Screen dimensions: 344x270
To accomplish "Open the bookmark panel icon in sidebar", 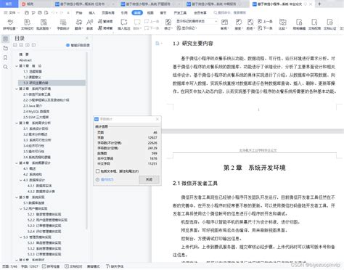I will (x=5, y=57).
